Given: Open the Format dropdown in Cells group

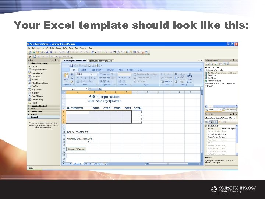Looking at the screenshot, I should (166, 81).
